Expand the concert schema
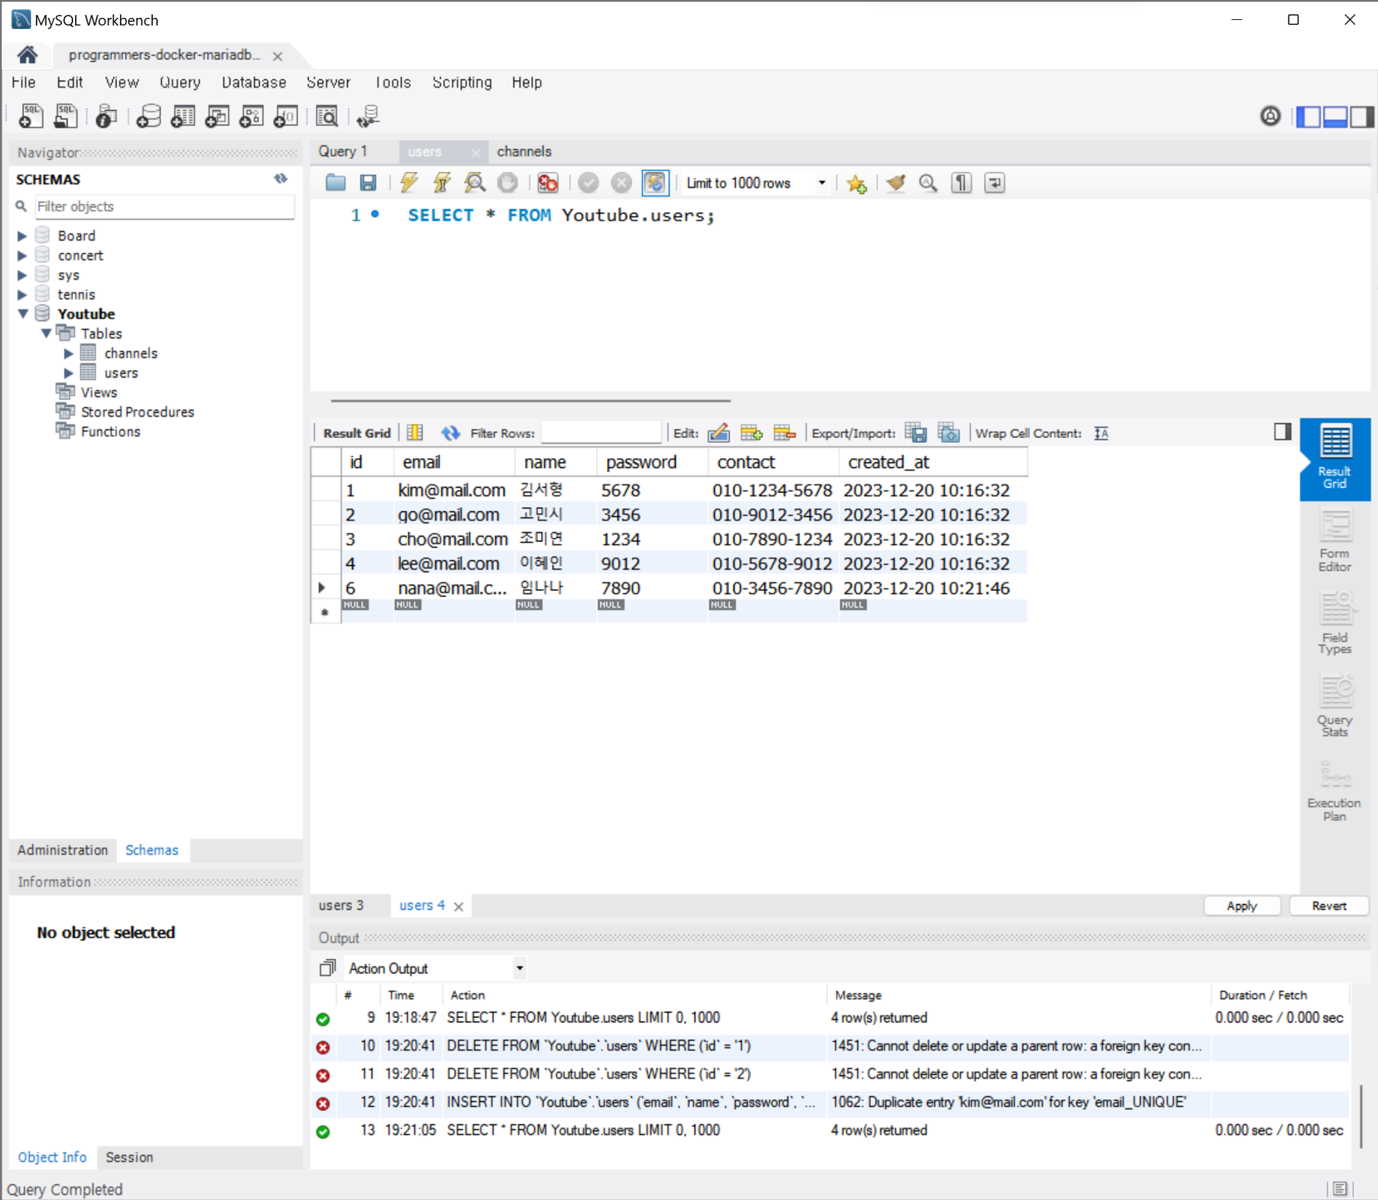Viewport: 1378px width, 1200px height. click(x=22, y=256)
